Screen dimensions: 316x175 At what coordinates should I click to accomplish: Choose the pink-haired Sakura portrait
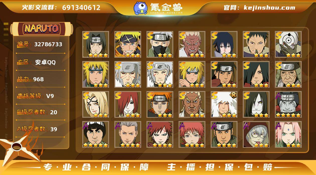[288, 134]
